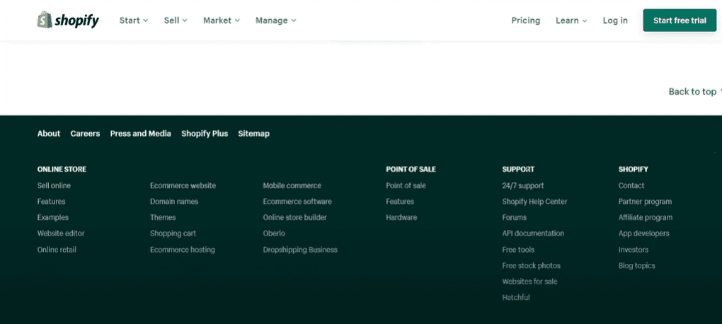The image size is (722, 324).
Task: Expand the Start menu
Action: [x=134, y=21]
